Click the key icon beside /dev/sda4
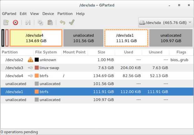194x135 pixels. pos(30,76)
